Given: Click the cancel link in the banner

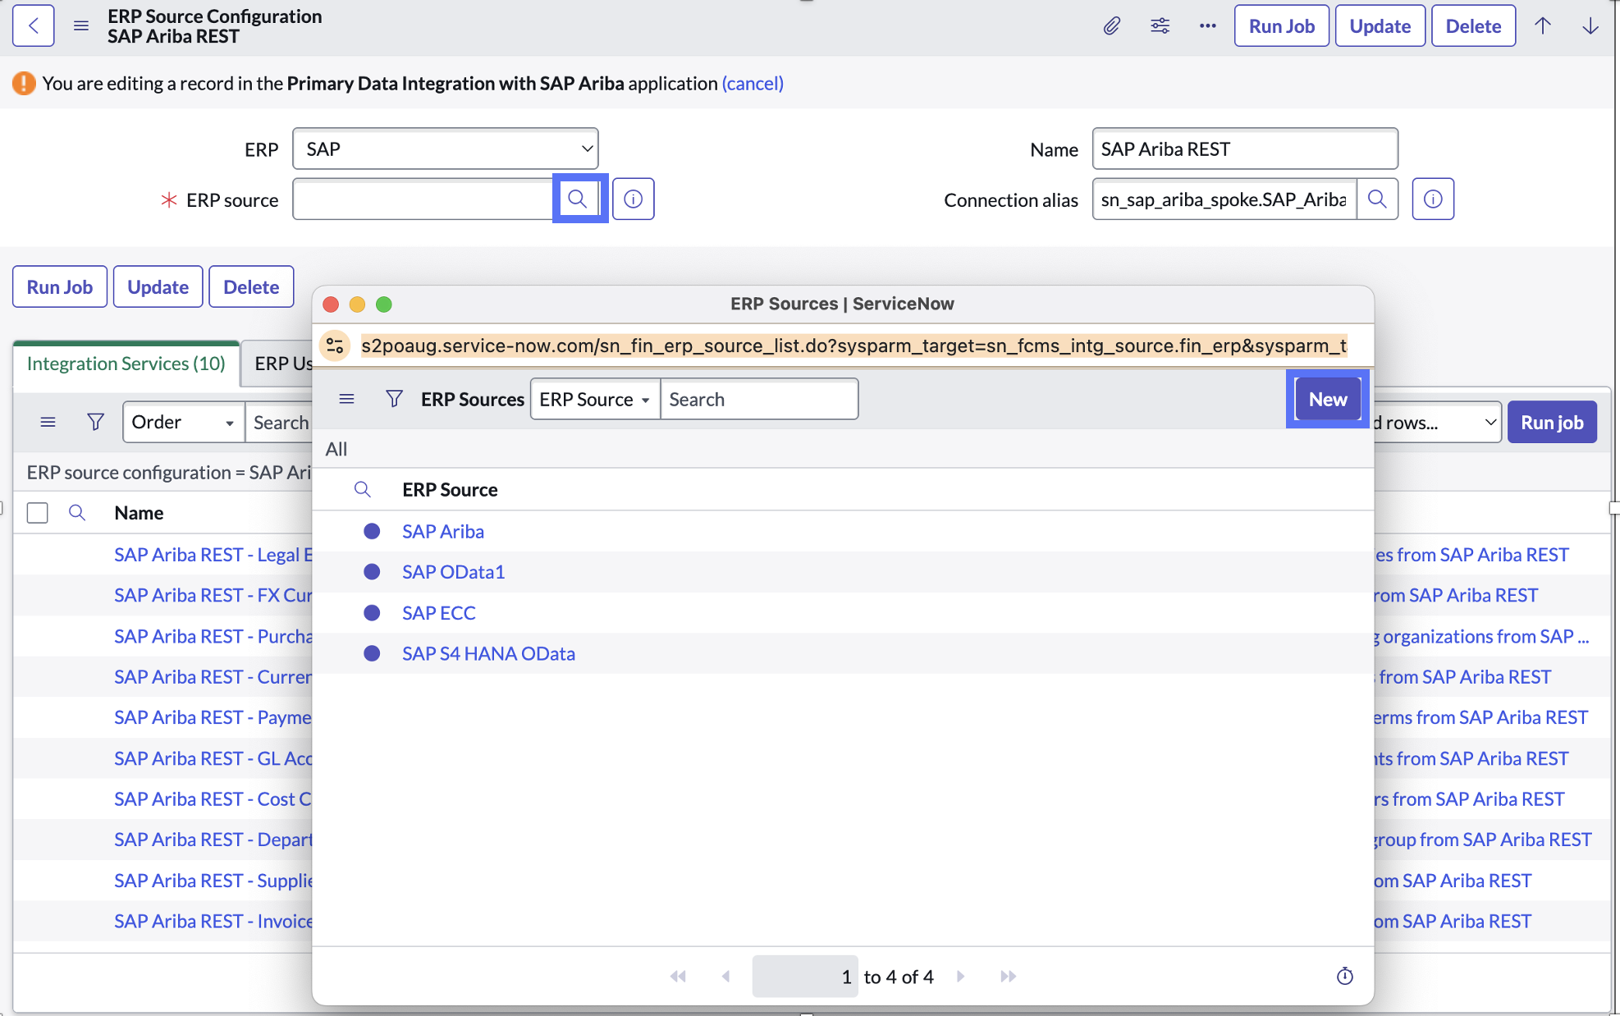Looking at the screenshot, I should (x=753, y=83).
